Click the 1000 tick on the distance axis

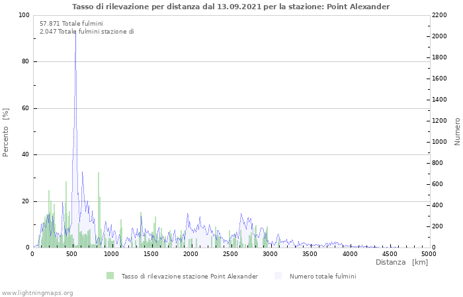(x=112, y=253)
